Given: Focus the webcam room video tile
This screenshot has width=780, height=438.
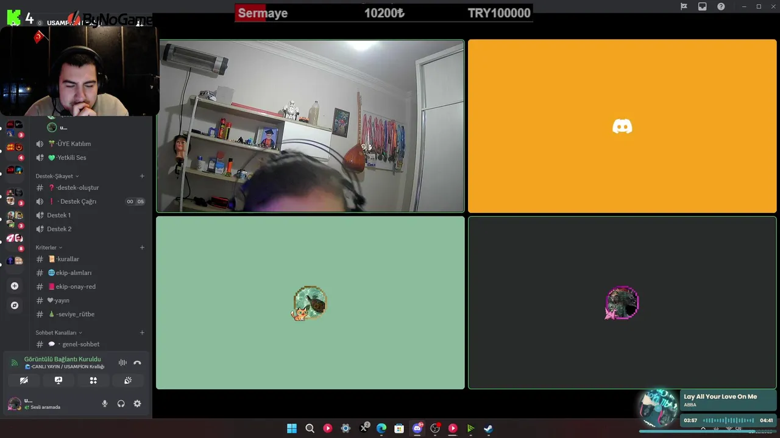Looking at the screenshot, I should 310,127.
